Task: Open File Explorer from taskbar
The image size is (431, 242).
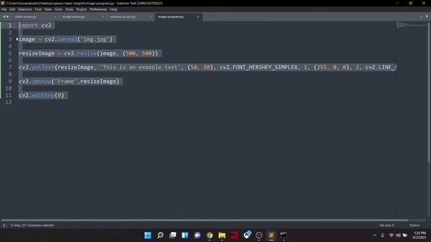Action: tap(222, 235)
